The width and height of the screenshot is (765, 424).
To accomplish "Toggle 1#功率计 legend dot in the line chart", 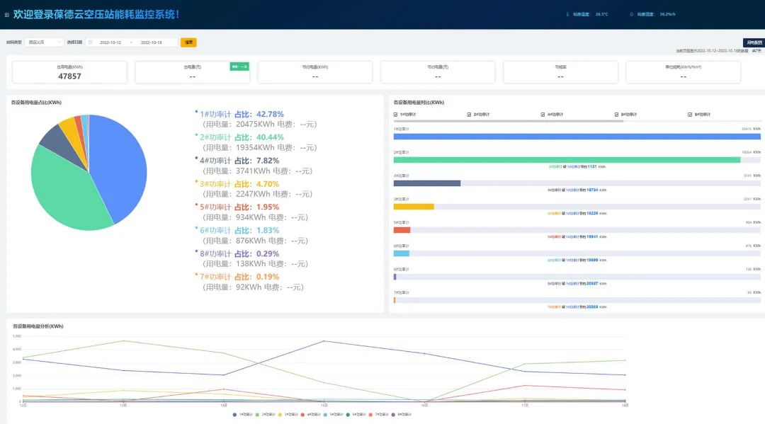I will [236, 414].
